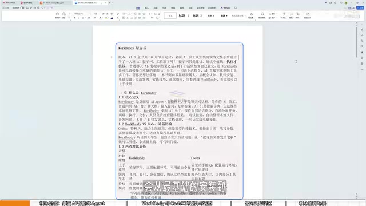The image size is (366, 206).
Task: Click the paragraph shading color icon
Action: pyautogui.click(x=152, y=18)
